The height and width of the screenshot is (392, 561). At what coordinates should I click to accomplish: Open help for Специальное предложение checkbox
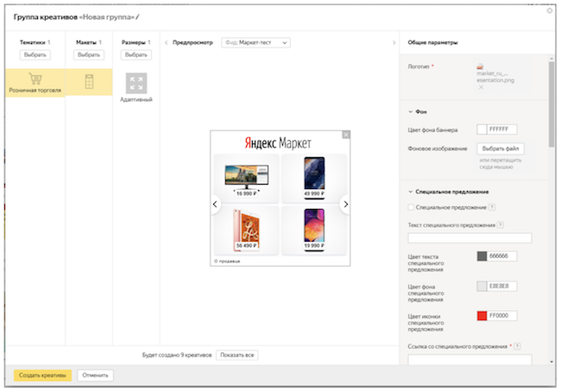(492, 207)
